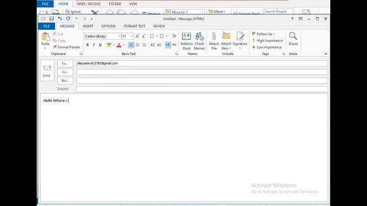Screen dimensions: 367x206
Task: Switch to the OPTIONS ribbon tab
Action: [108, 26]
